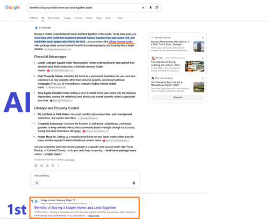Click the Santiago Financial favicon in the sidebar card

point(153,38)
